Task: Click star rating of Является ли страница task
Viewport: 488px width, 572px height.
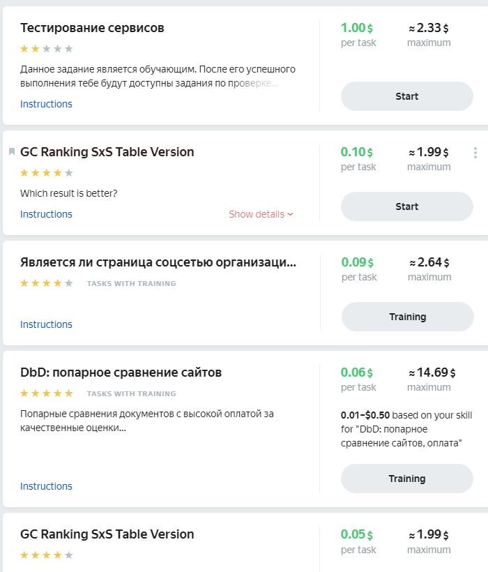Action: 47,283
